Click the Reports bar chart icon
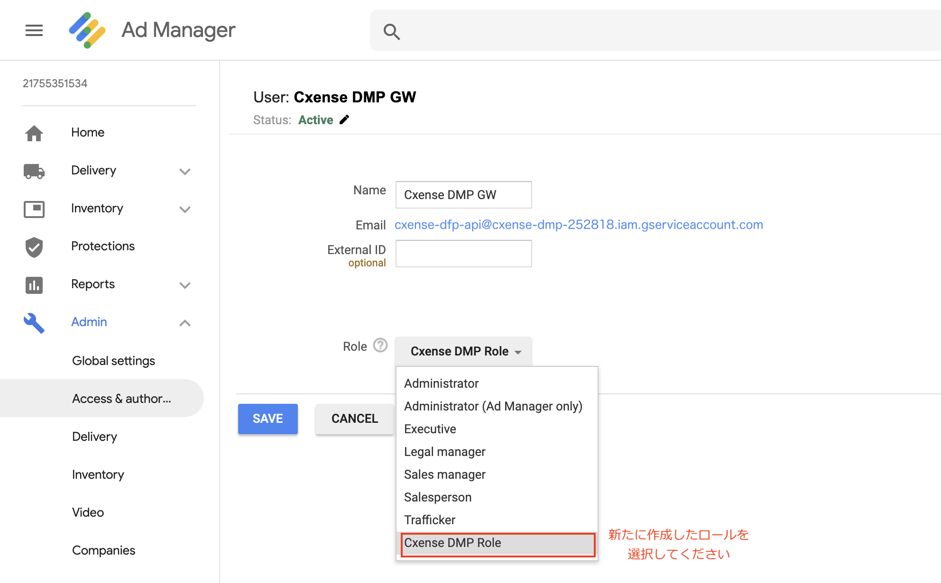 click(34, 285)
